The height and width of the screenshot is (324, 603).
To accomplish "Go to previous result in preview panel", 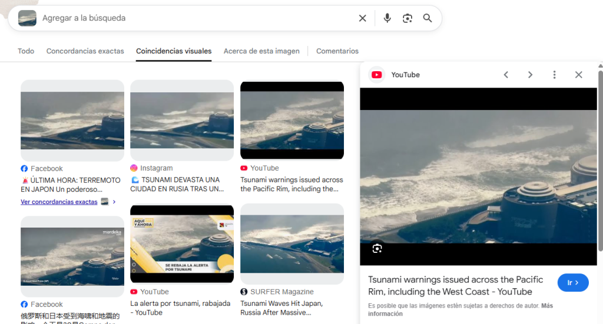I will coord(506,75).
